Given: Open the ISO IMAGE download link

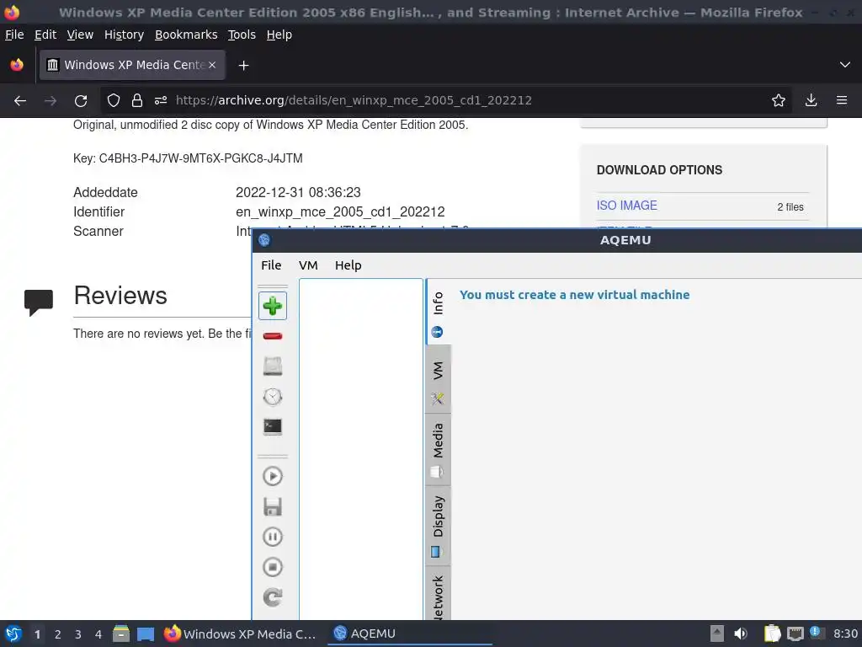Looking at the screenshot, I should click(x=626, y=206).
